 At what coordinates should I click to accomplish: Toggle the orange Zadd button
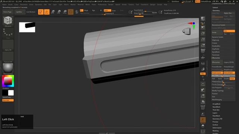pos(107,10)
